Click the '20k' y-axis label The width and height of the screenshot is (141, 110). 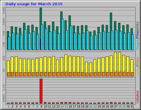tap(4, 44)
